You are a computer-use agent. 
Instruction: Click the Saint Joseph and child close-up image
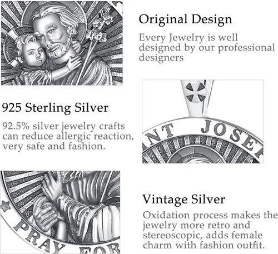(62, 43)
